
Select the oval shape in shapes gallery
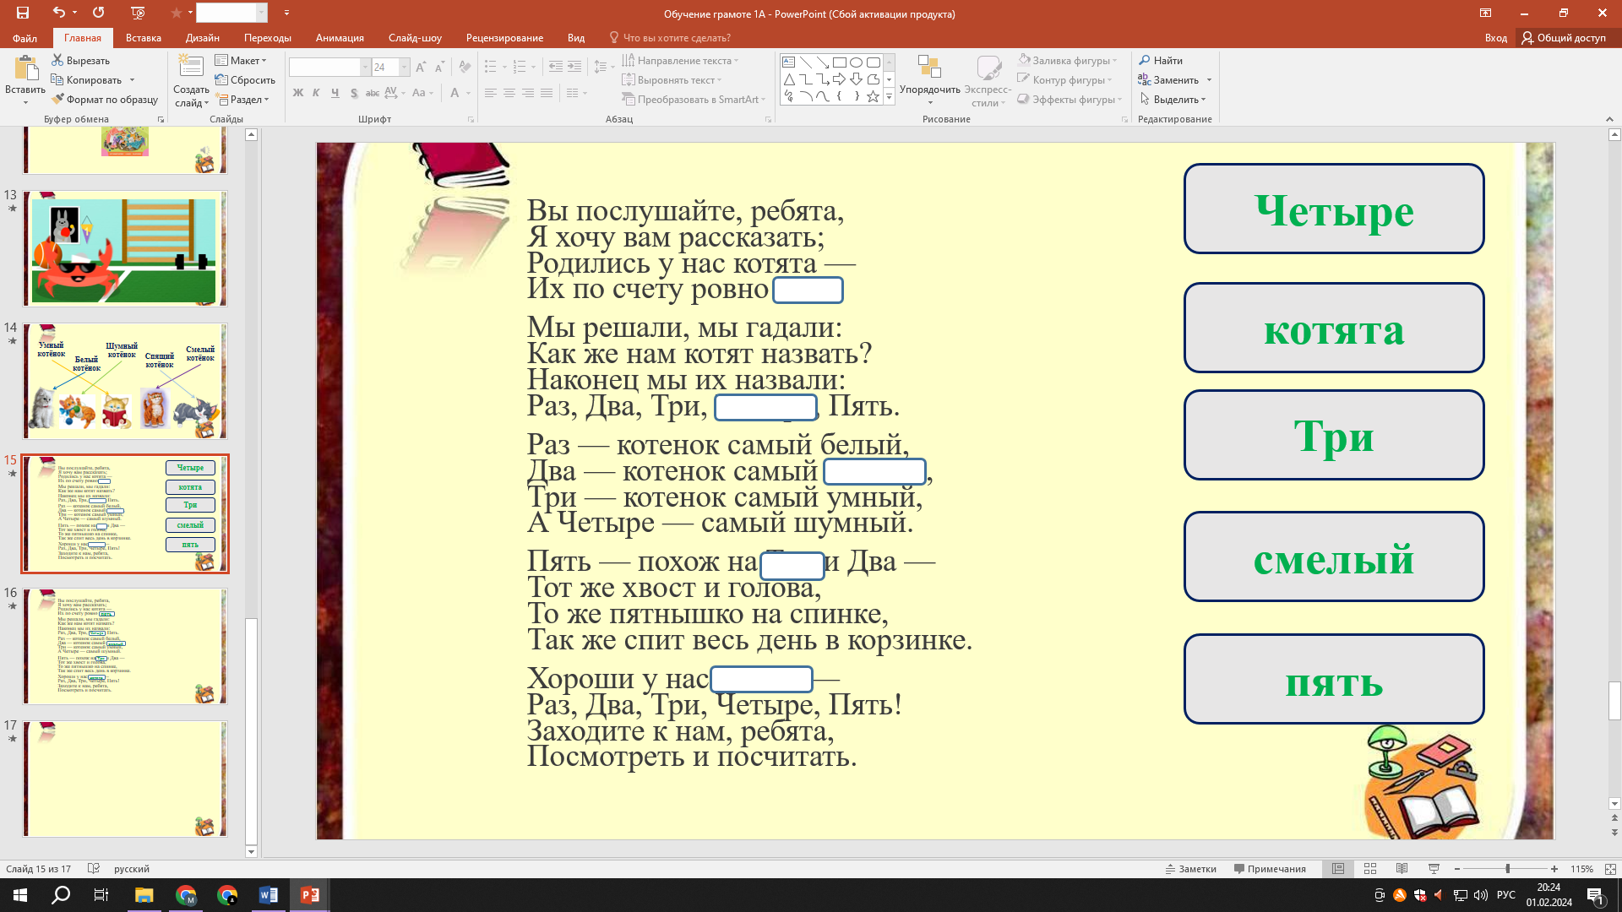pyautogui.click(x=856, y=62)
